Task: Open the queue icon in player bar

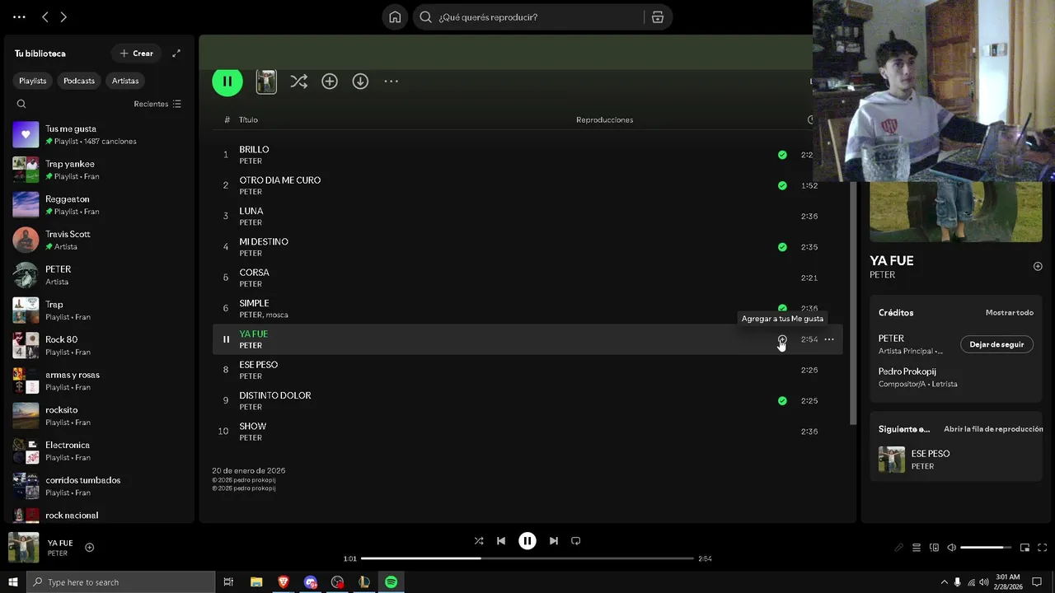Action: [x=917, y=548]
